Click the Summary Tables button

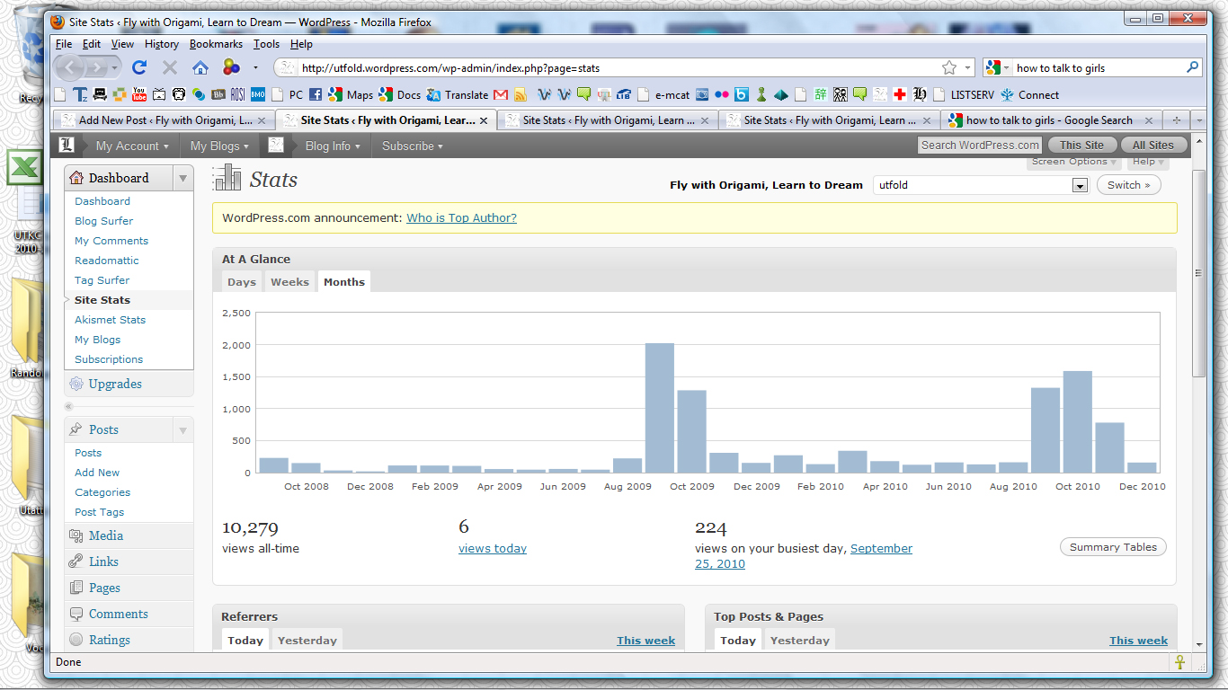coord(1113,547)
